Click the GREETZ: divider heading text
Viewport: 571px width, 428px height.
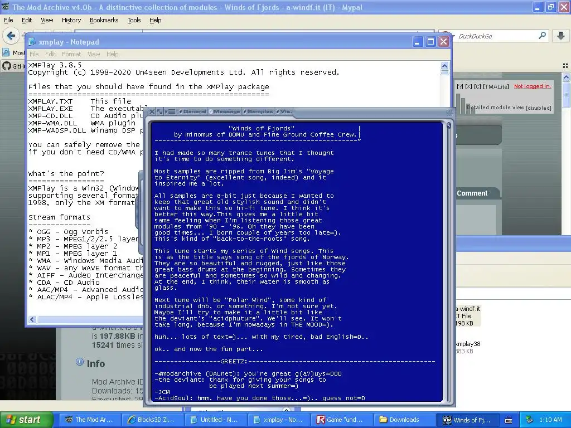(234, 361)
